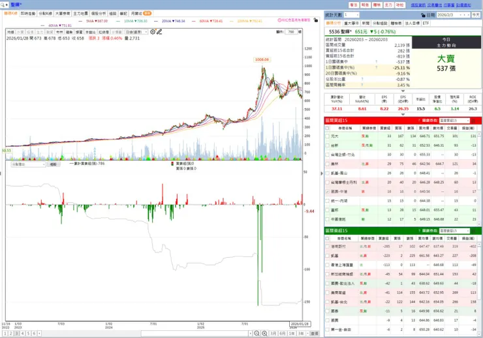Open the 大單券商 tab
This screenshot has width=483, height=338.
63,14
